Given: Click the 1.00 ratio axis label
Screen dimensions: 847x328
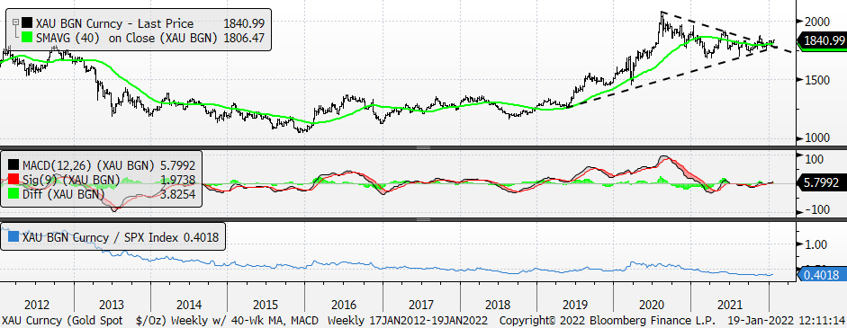Looking at the screenshot, I should 816,244.
